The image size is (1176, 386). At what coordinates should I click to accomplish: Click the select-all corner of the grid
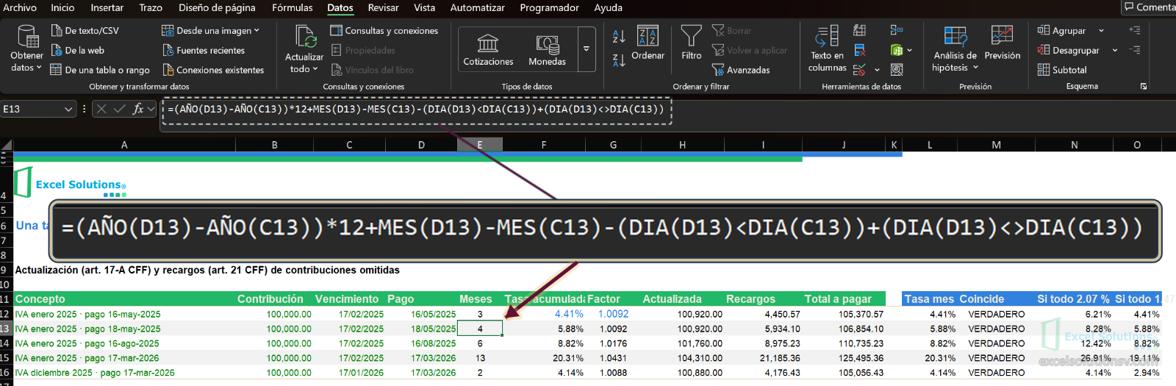click(6, 145)
